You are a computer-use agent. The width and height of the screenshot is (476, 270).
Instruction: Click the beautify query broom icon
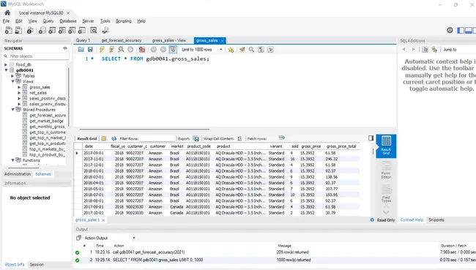click(242, 50)
